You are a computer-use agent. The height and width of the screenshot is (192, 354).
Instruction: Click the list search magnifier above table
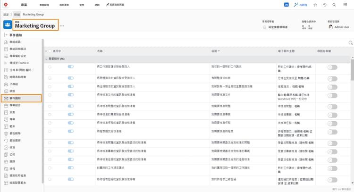(351, 42)
